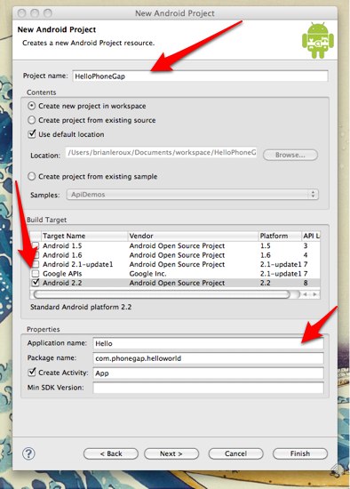Select Create project from existing sample
The image size is (350, 489).
(31, 177)
